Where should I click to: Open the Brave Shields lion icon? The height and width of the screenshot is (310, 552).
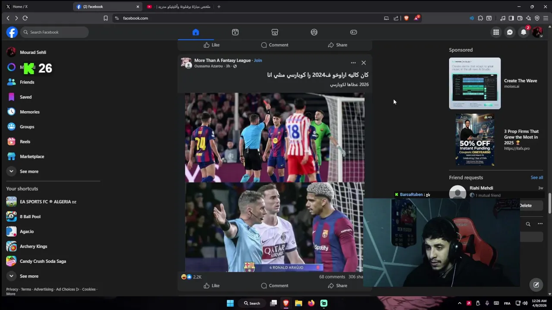(406, 18)
